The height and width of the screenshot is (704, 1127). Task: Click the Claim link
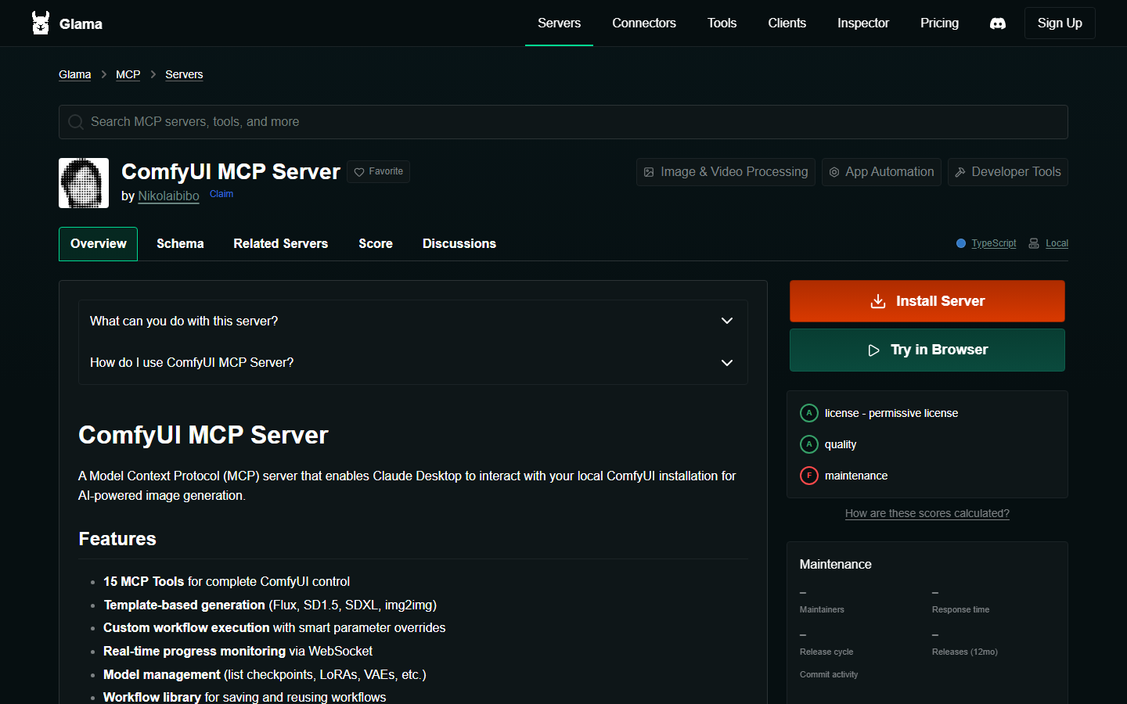(x=221, y=194)
